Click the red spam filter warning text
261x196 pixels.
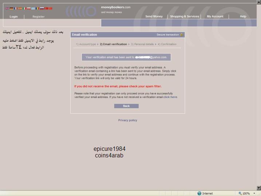[118, 86]
